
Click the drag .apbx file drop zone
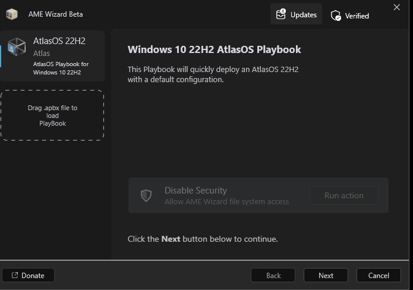(x=52, y=116)
